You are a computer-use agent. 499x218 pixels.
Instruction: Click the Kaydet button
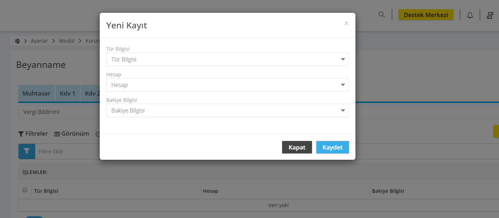[x=333, y=147]
